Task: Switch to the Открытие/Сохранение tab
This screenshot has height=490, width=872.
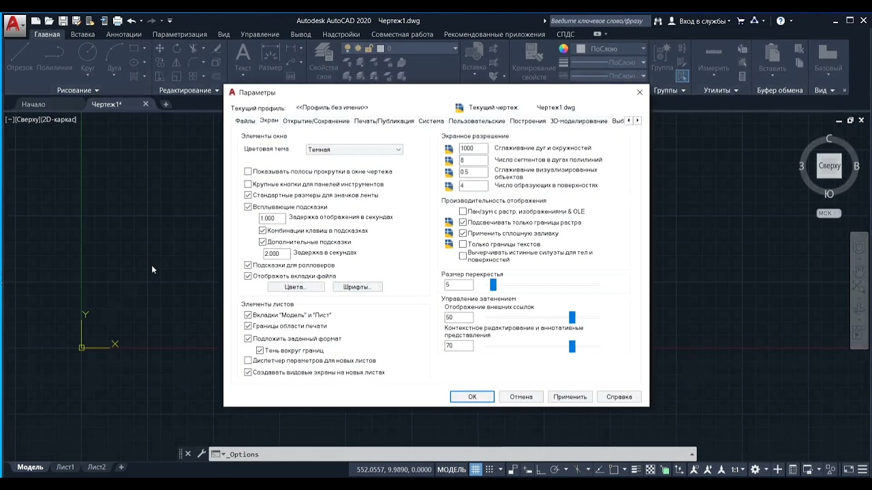Action: (316, 120)
